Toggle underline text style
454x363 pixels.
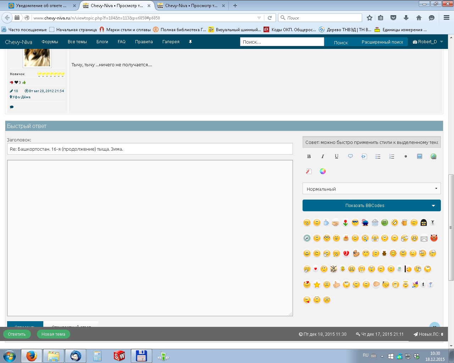[337, 156]
